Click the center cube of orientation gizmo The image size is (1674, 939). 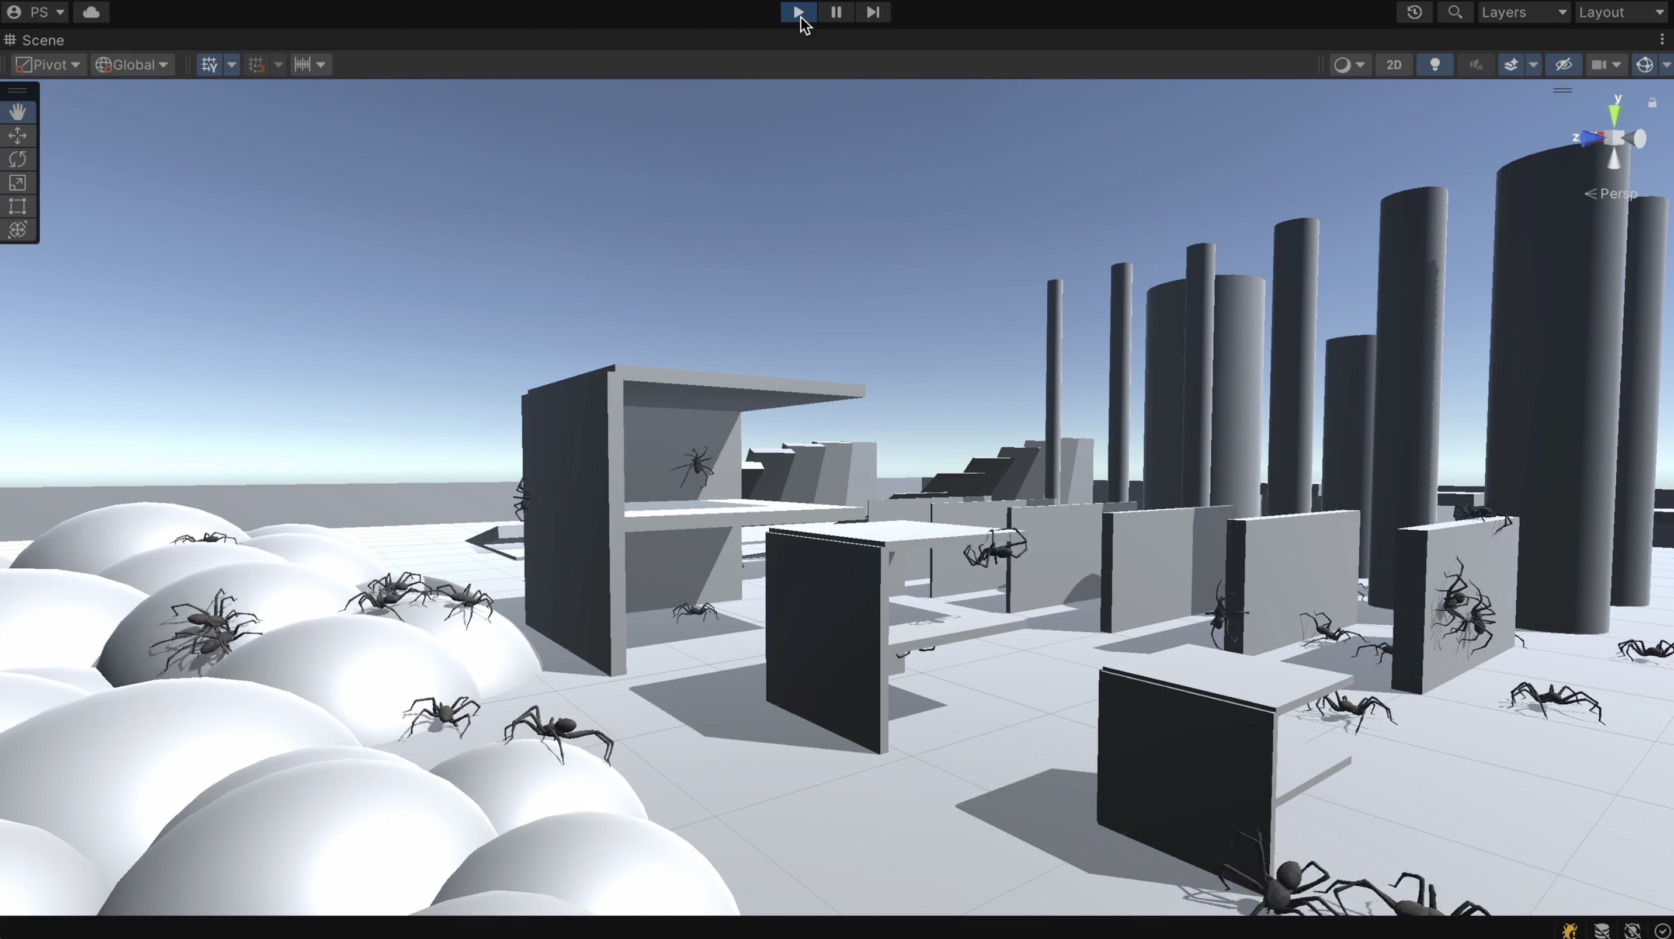1615,138
